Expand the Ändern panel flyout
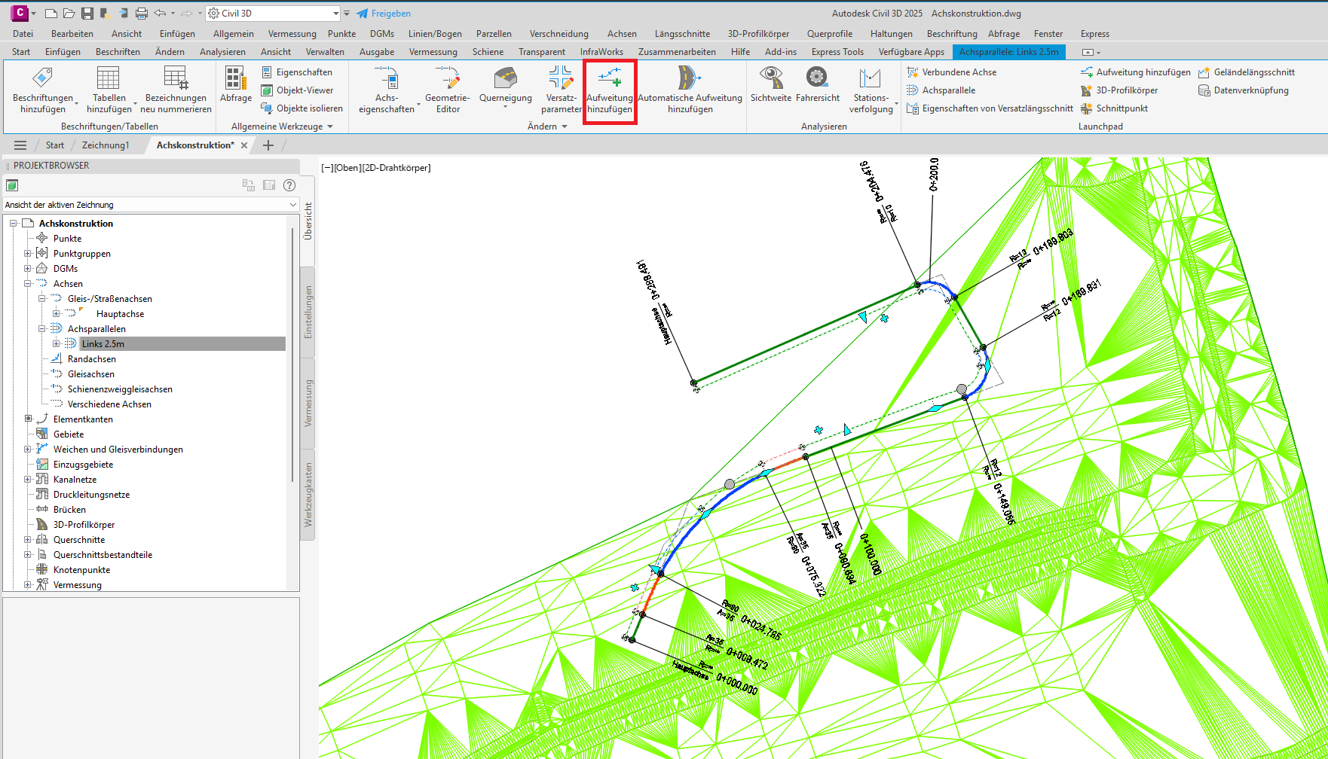The height and width of the screenshot is (759, 1328). (547, 126)
